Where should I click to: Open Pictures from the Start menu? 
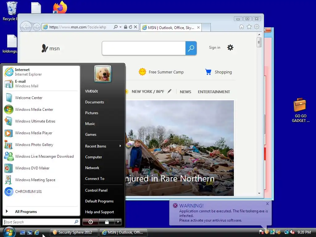(103, 113)
